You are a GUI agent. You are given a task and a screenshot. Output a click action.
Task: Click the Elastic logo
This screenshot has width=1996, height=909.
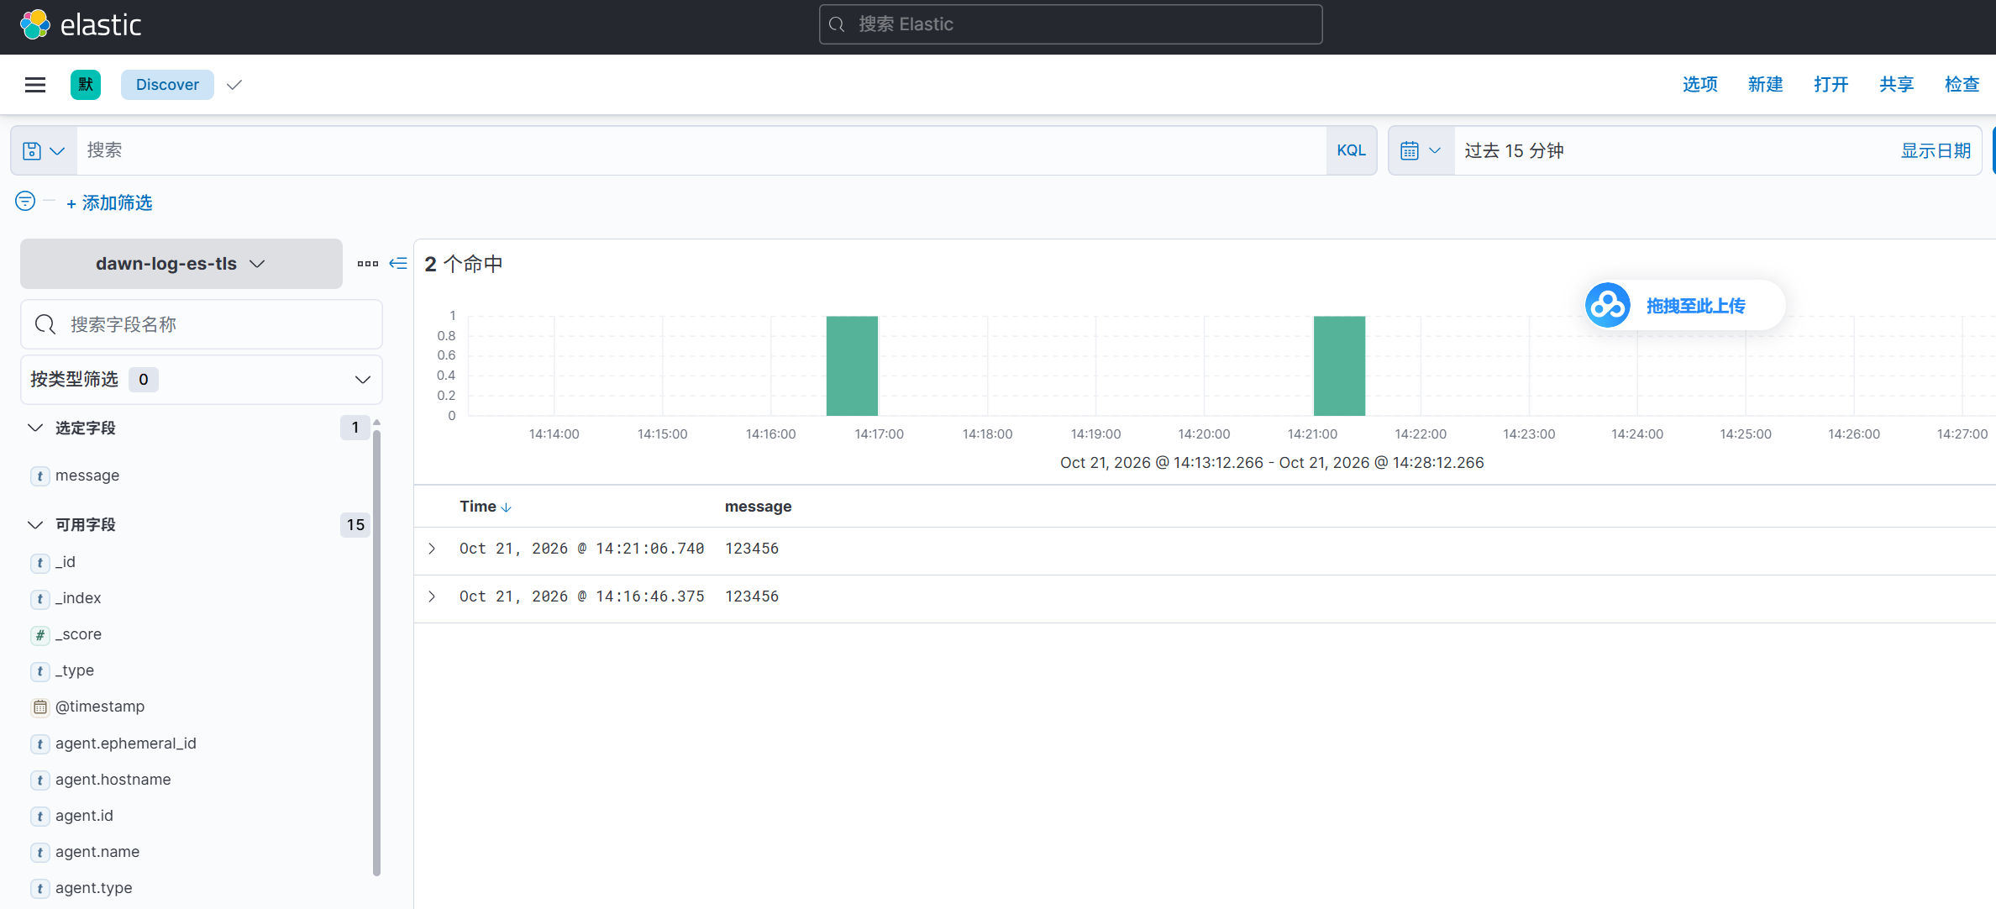point(81,24)
